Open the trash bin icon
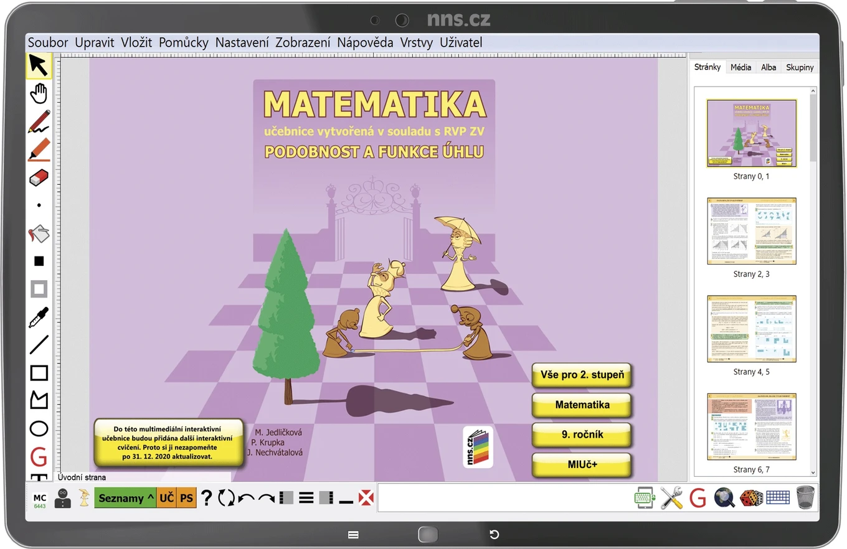This screenshot has width=847, height=549. tap(805, 497)
